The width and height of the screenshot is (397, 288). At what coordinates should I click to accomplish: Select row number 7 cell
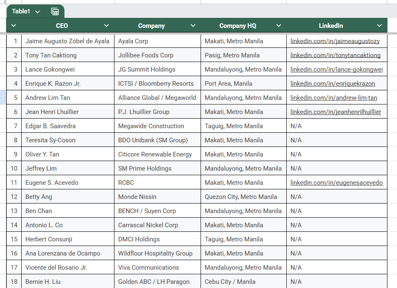click(x=14, y=126)
